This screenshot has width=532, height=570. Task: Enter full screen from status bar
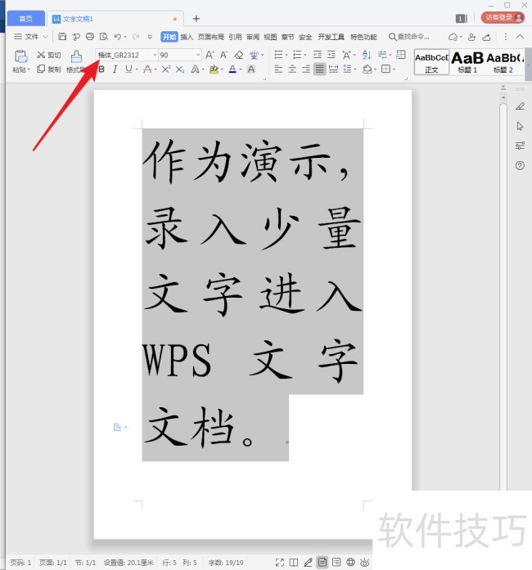click(x=279, y=563)
